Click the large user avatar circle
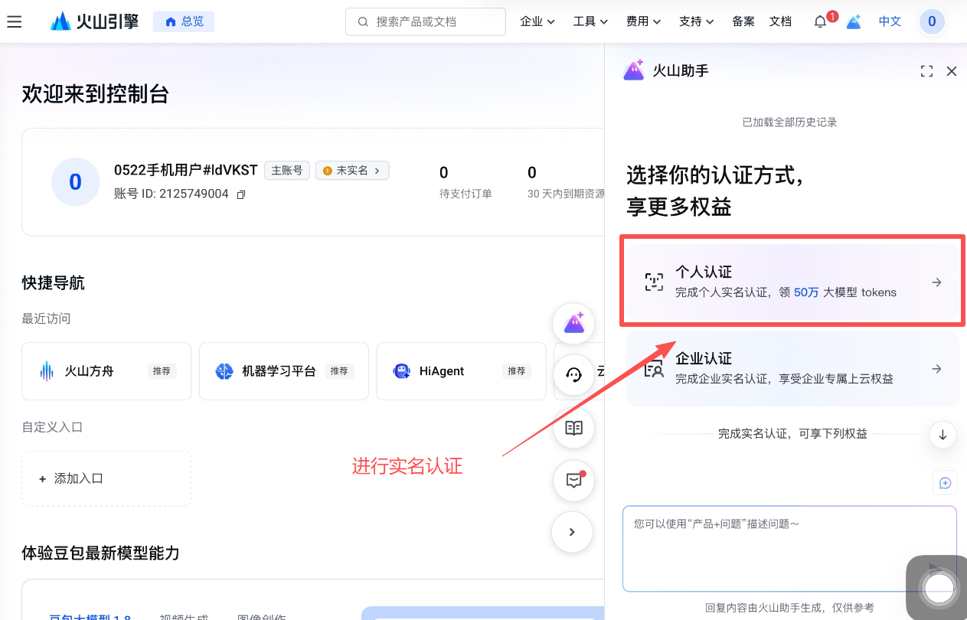Image resolution: width=967 pixels, height=620 pixels. click(75, 182)
